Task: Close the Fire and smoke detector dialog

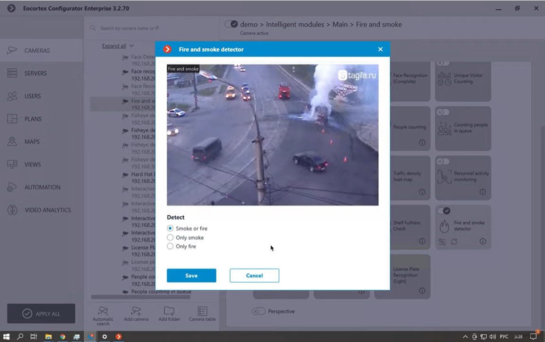Action: click(380, 49)
